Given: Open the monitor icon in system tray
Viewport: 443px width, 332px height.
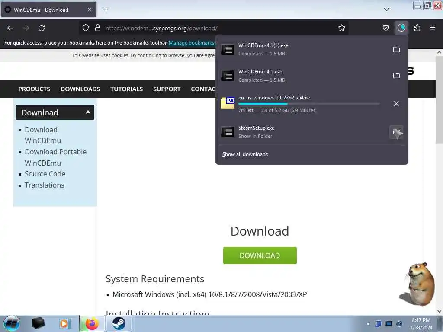Looking at the screenshot, I should (389, 324).
